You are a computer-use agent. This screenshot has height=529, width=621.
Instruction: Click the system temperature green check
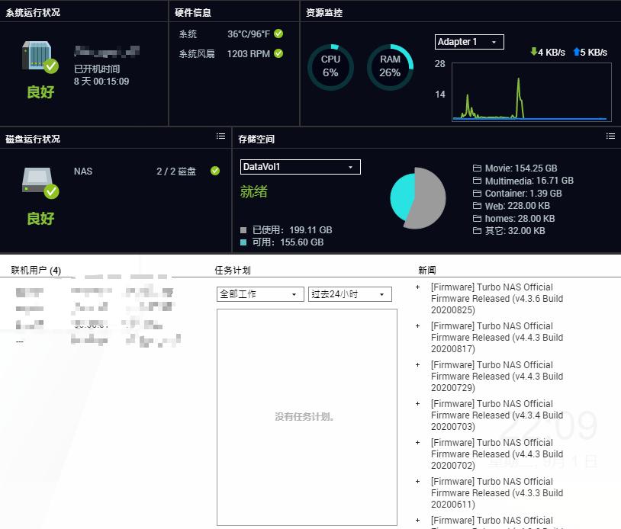point(278,34)
